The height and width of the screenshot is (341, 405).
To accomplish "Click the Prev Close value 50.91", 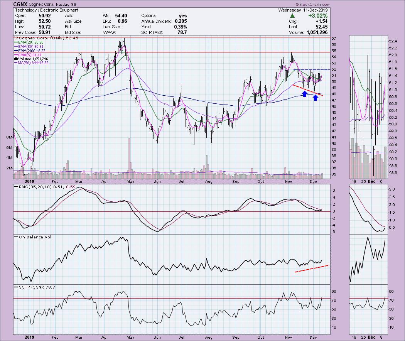I will [45, 32].
